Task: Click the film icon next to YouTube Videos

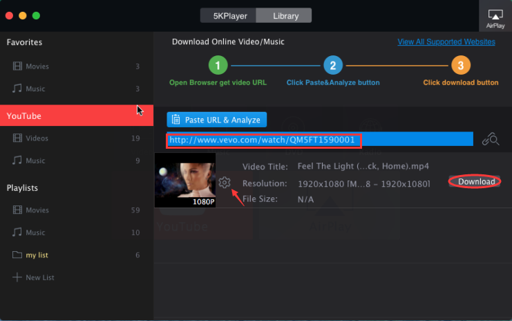Action: (x=17, y=138)
